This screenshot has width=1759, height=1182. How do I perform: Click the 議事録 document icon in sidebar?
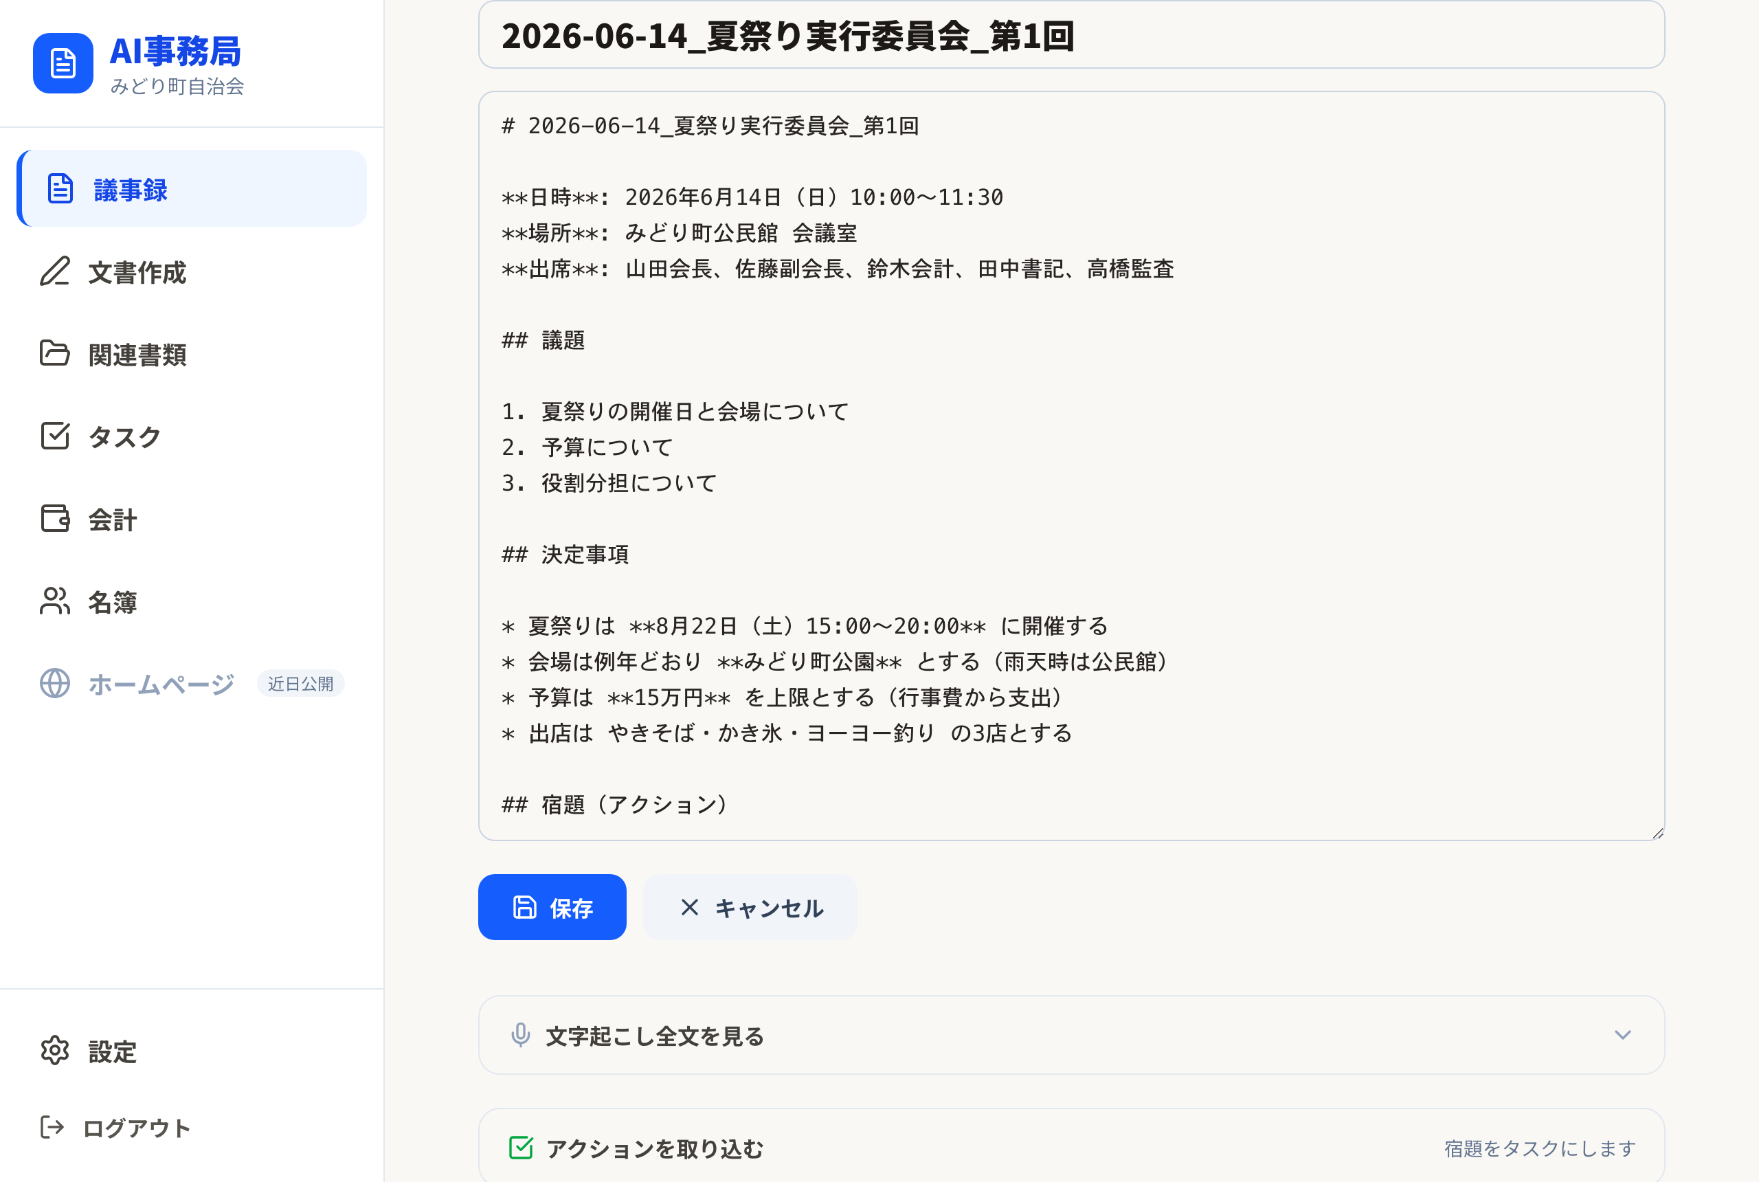point(60,188)
